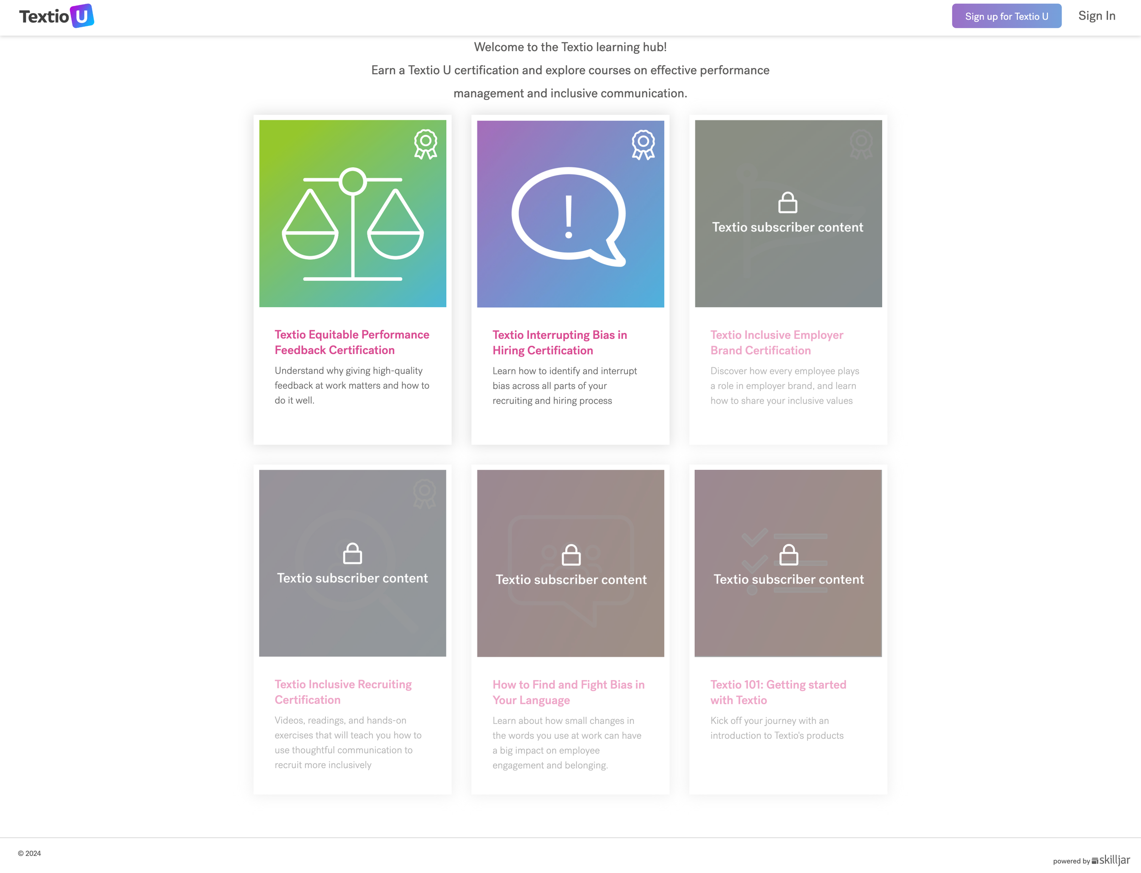Click 'Learn about how small changes' description
Viewport: 1141px width, 873px height.
(566, 743)
